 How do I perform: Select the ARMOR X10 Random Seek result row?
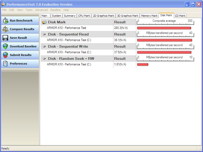click(x=69, y=65)
